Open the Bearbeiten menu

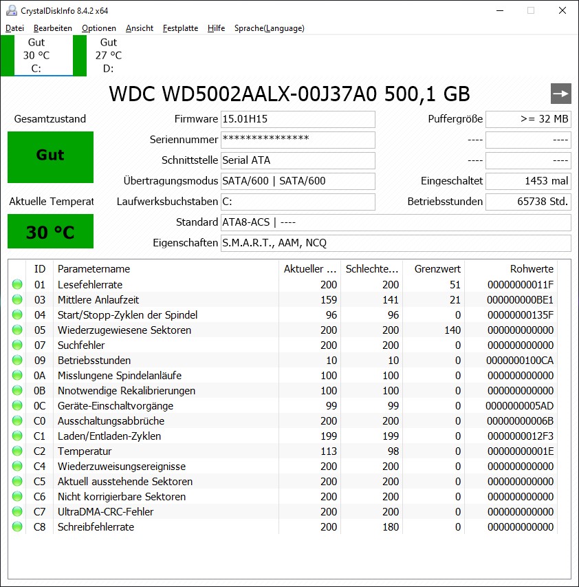tap(53, 28)
